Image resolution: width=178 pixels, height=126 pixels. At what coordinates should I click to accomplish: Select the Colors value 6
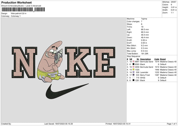[x=171, y=5]
